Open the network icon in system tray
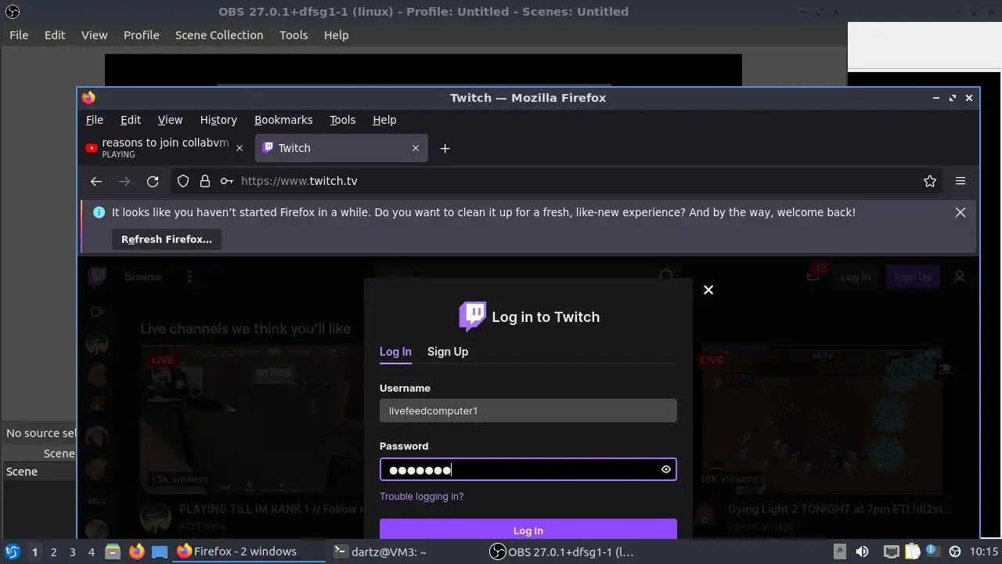Screen dimensions: 1002x564 tap(891, 551)
